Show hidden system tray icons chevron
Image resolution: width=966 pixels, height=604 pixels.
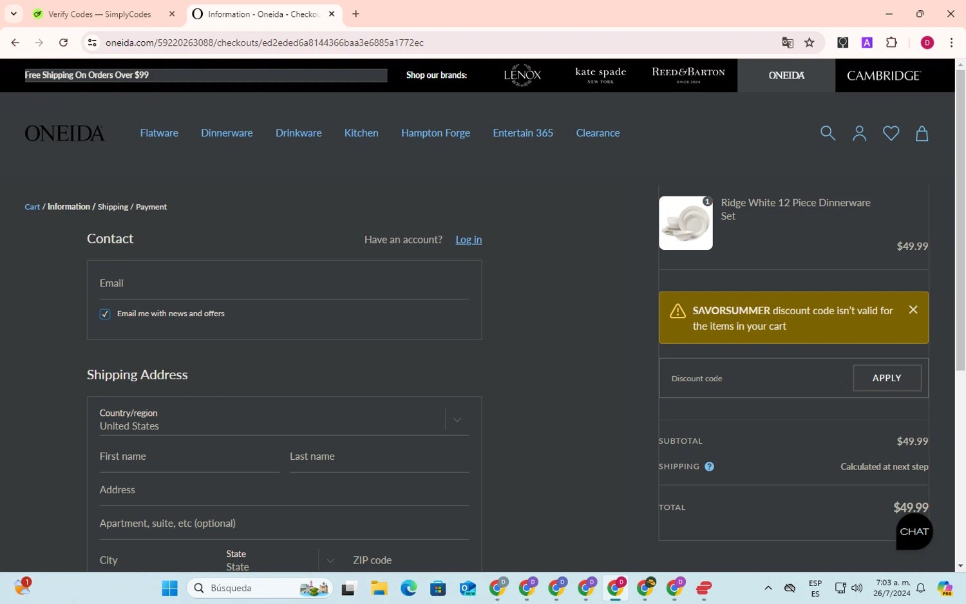click(768, 588)
